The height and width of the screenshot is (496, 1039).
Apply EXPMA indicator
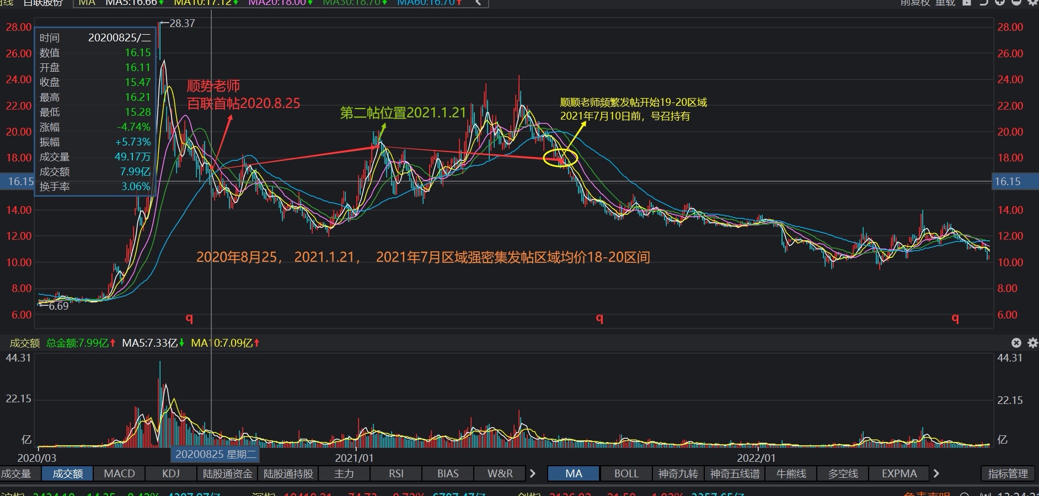click(x=899, y=473)
